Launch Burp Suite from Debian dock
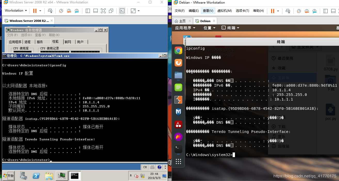This screenshot has height=181, width=339. (178, 100)
